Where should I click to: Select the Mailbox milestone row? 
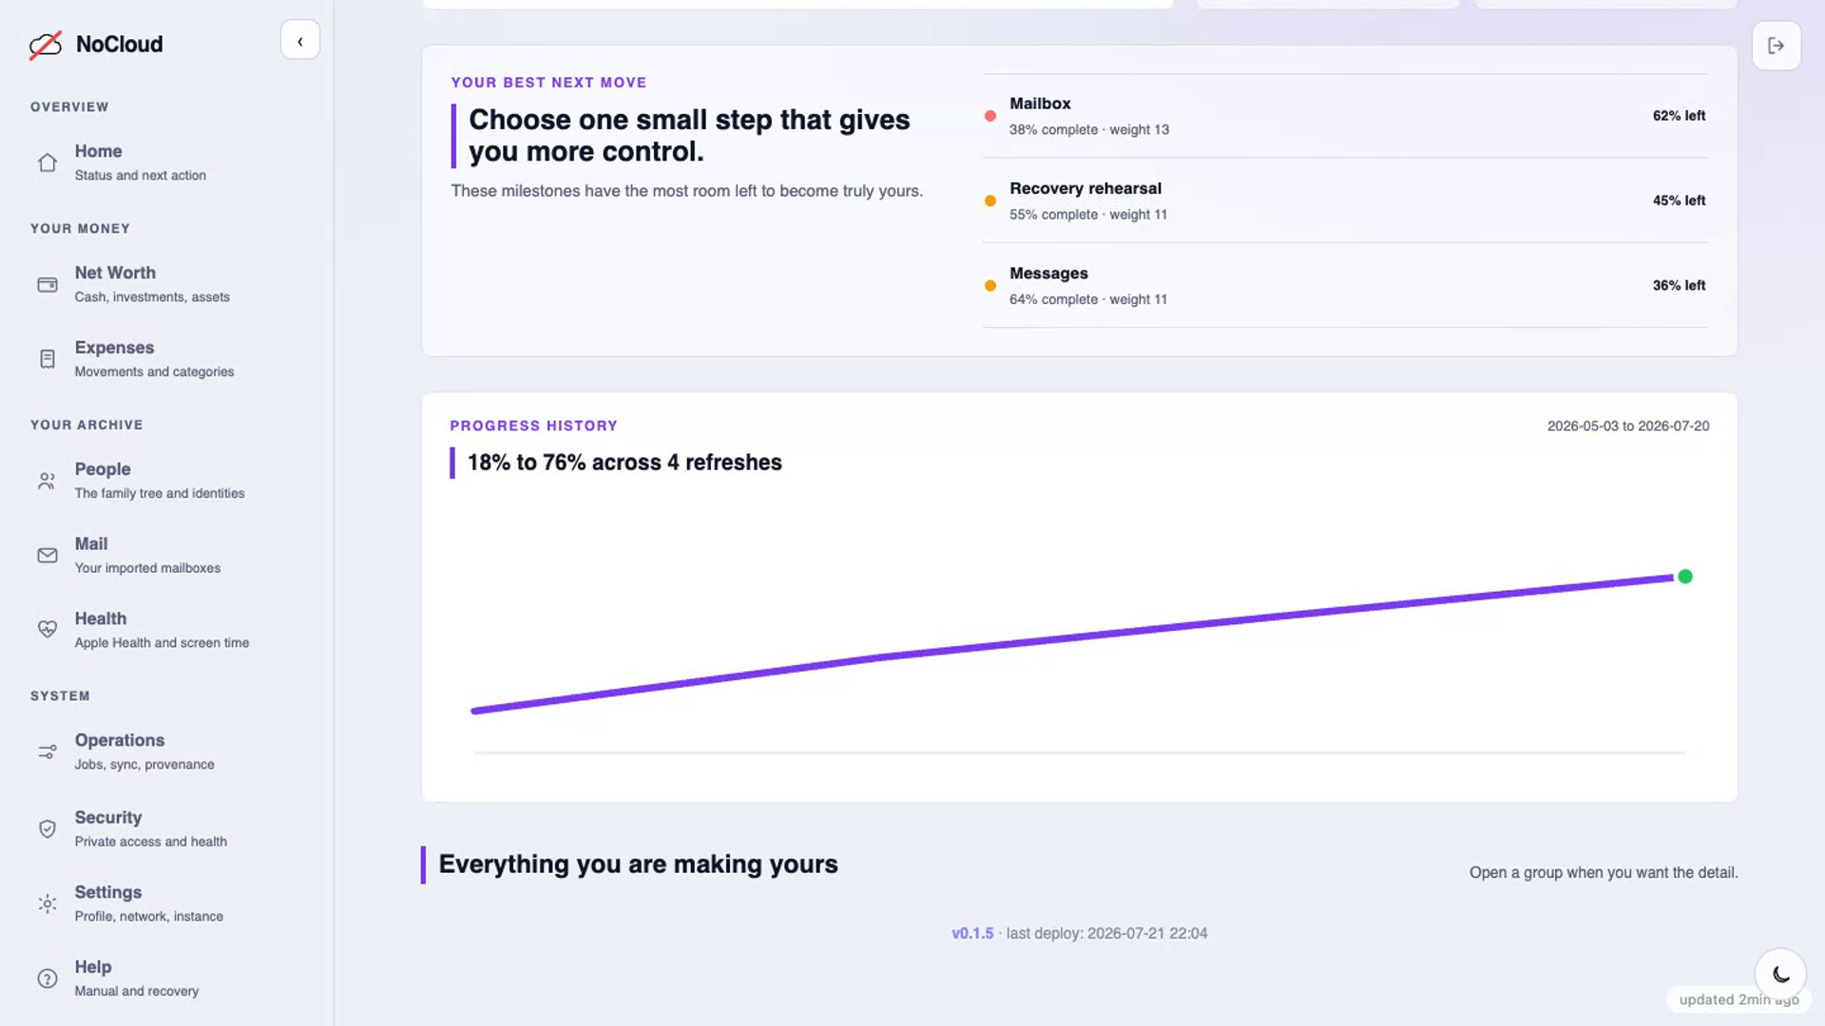click(1345, 116)
